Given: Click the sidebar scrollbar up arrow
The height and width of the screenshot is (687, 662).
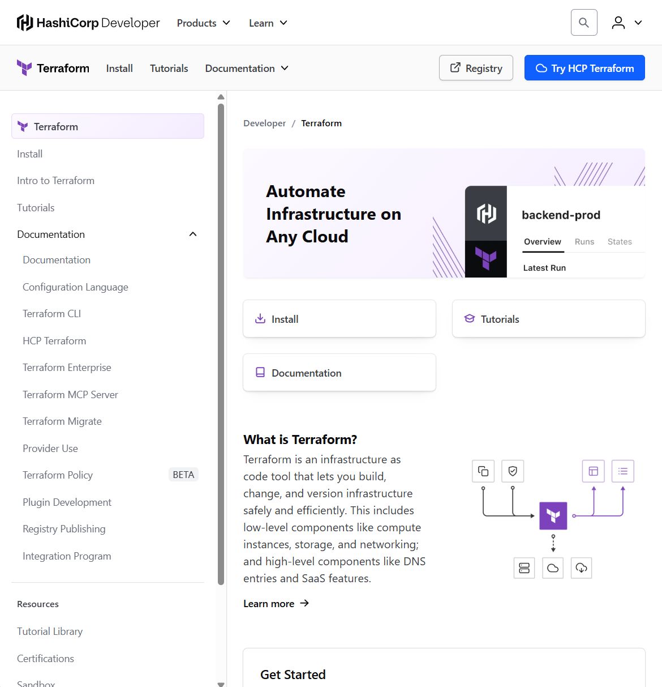Looking at the screenshot, I should pyautogui.click(x=221, y=97).
